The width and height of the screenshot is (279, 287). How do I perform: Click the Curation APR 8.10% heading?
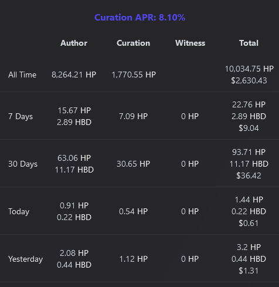click(139, 18)
